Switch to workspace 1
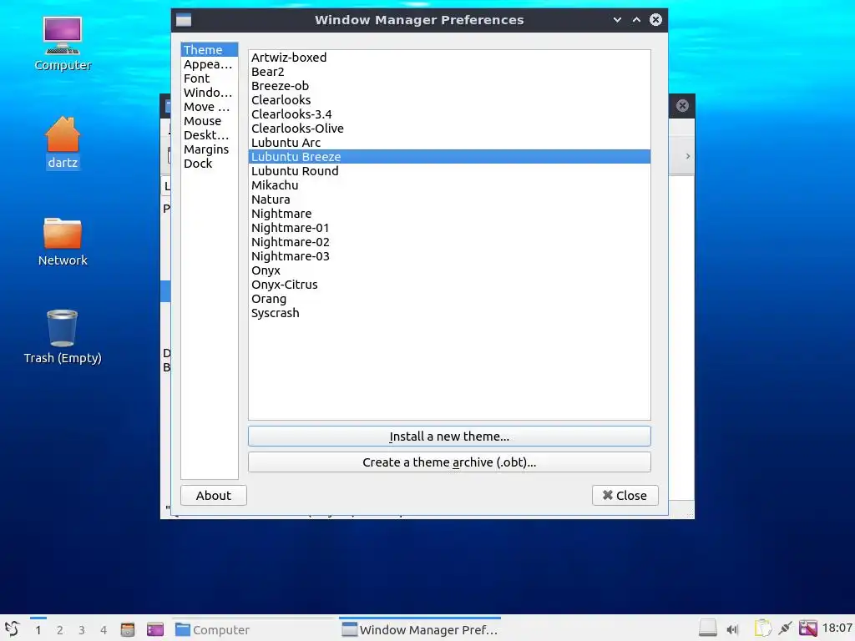The image size is (855, 641). (38, 630)
